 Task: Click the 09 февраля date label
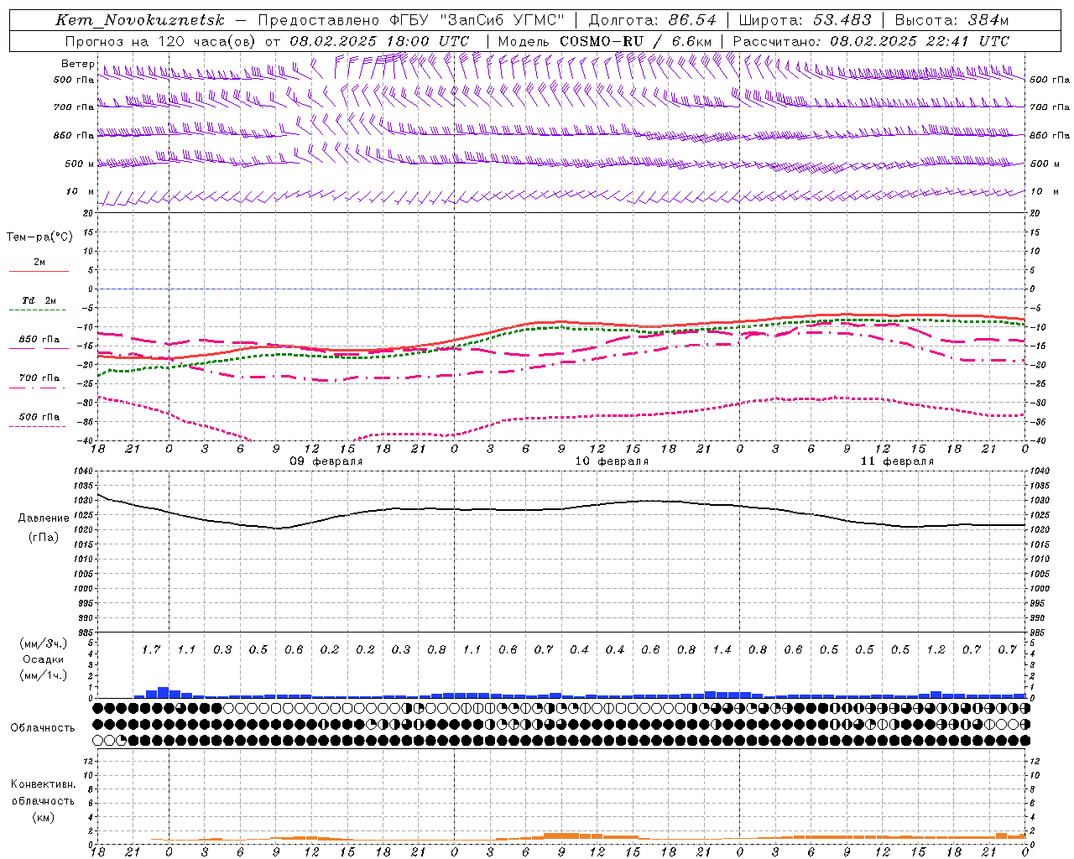(x=326, y=461)
